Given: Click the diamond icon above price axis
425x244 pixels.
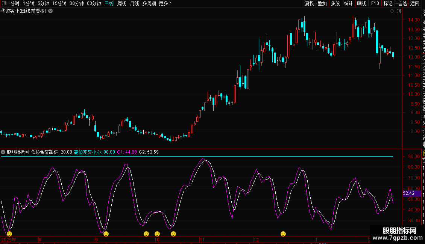Looking at the screenshot, I should tap(392, 11).
